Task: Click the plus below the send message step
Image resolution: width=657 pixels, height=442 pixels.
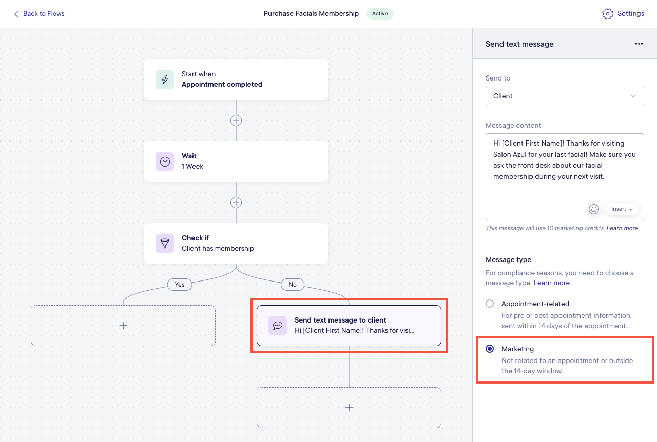Action: click(x=349, y=407)
